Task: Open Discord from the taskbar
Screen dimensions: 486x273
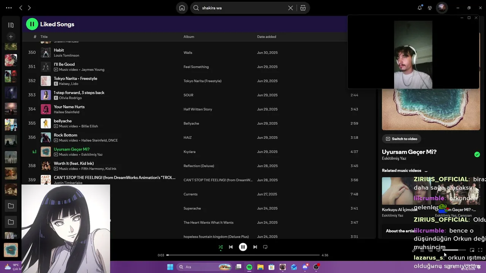Action: click(x=305, y=267)
